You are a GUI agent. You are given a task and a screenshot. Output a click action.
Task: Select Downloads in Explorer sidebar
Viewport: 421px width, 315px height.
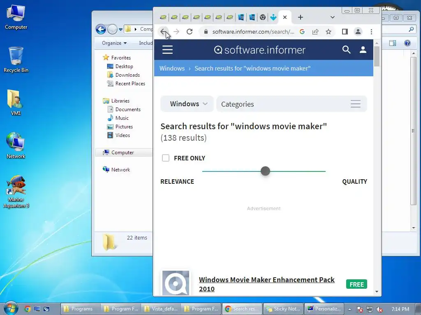click(127, 75)
